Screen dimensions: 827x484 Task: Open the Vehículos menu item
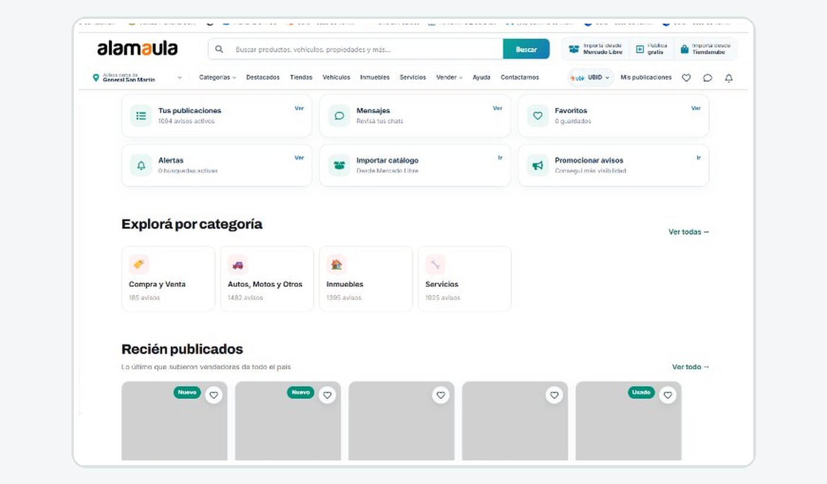(336, 77)
